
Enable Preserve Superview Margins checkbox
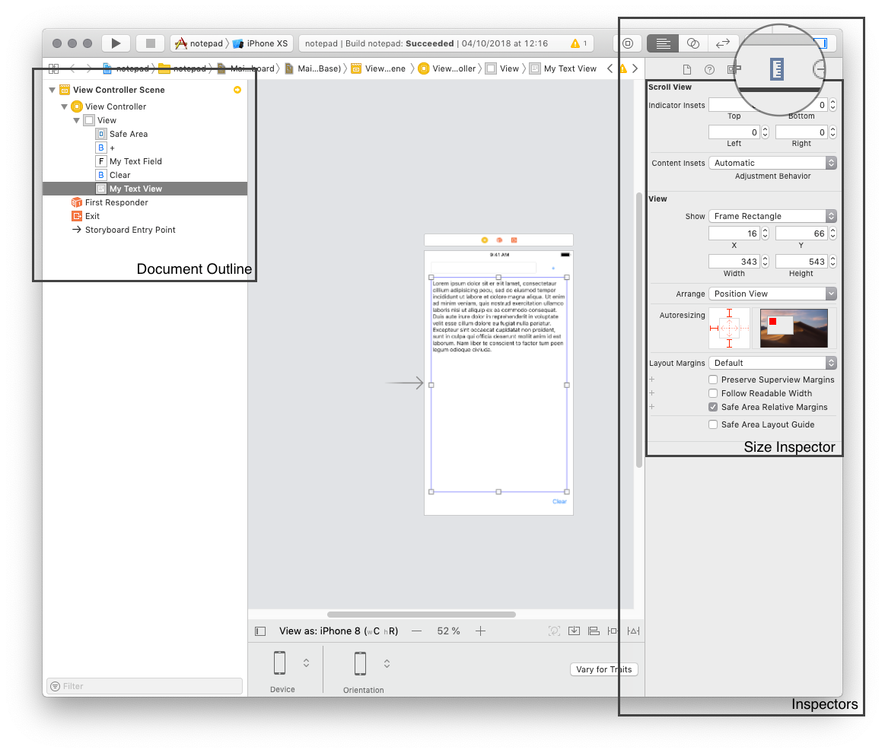tap(713, 380)
